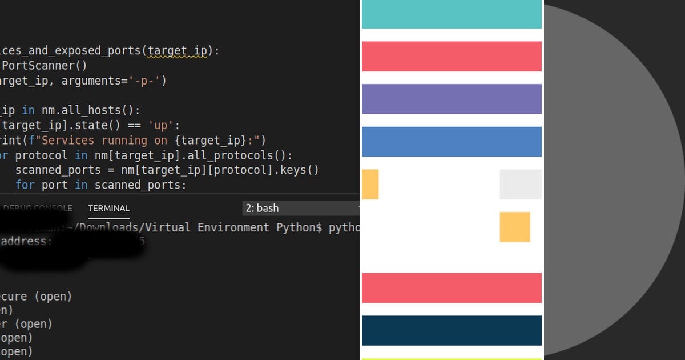The width and height of the screenshot is (685, 360).
Task: Click the red bar below the teal banner
Action: tap(452, 55)
